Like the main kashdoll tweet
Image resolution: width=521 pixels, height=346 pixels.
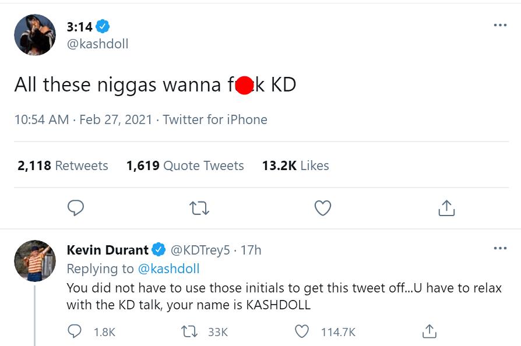[323, 208]
